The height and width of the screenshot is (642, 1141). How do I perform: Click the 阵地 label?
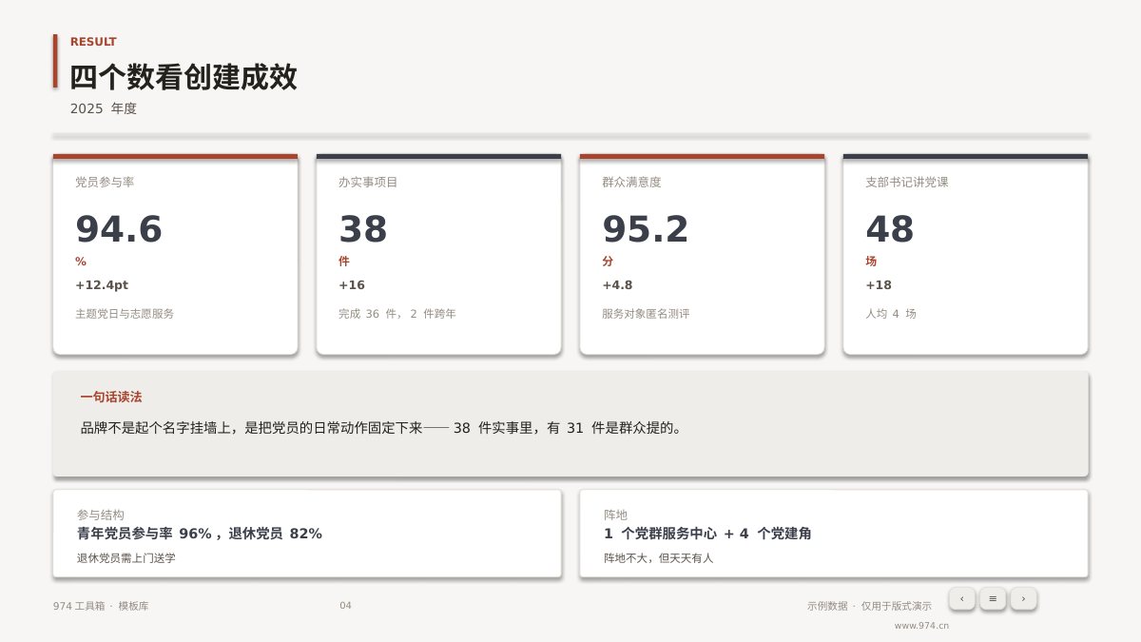[x=615, y=515]
